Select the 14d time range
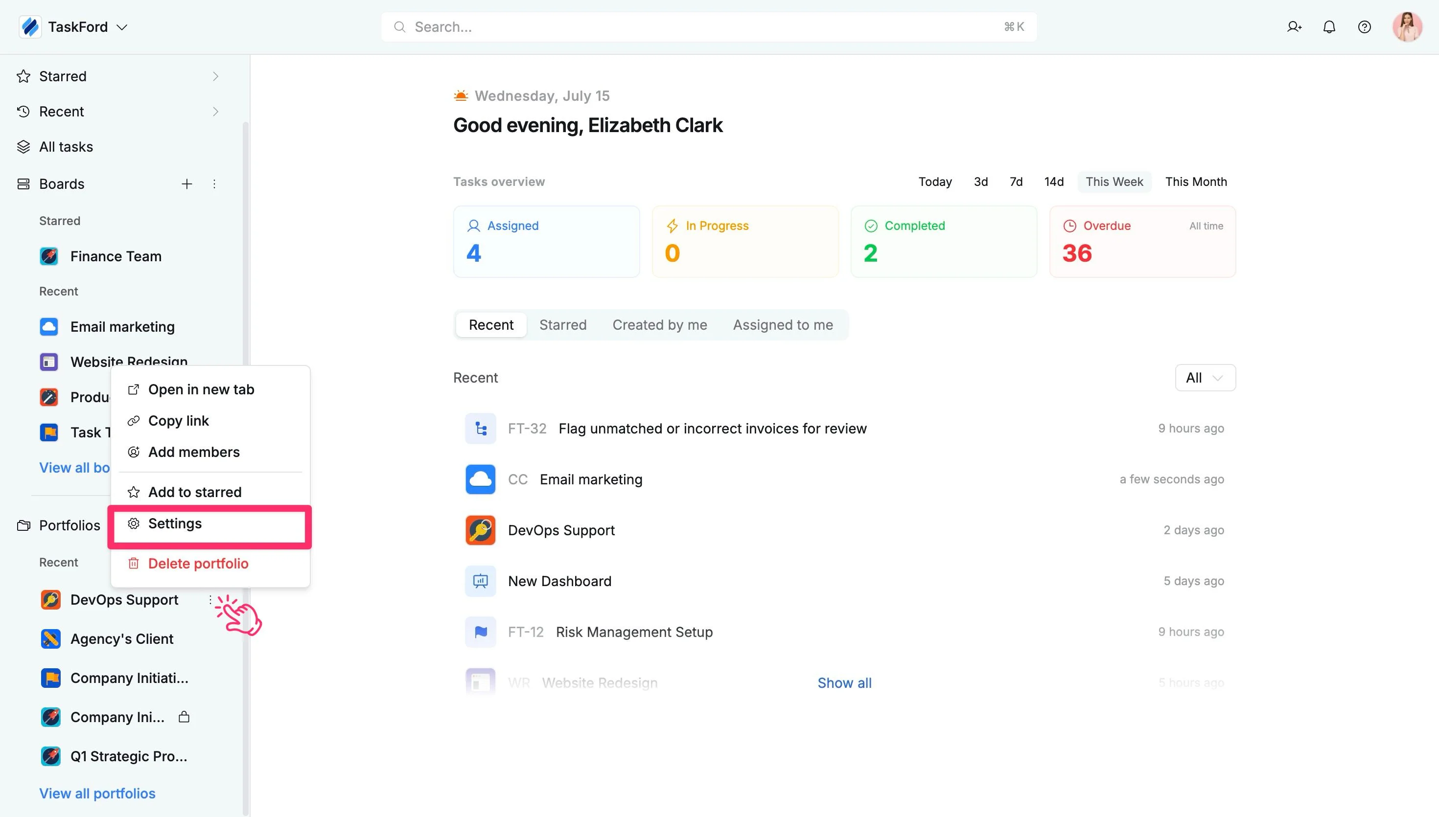This screenshot has height=817, width=1439. [x=1054, y=182]
